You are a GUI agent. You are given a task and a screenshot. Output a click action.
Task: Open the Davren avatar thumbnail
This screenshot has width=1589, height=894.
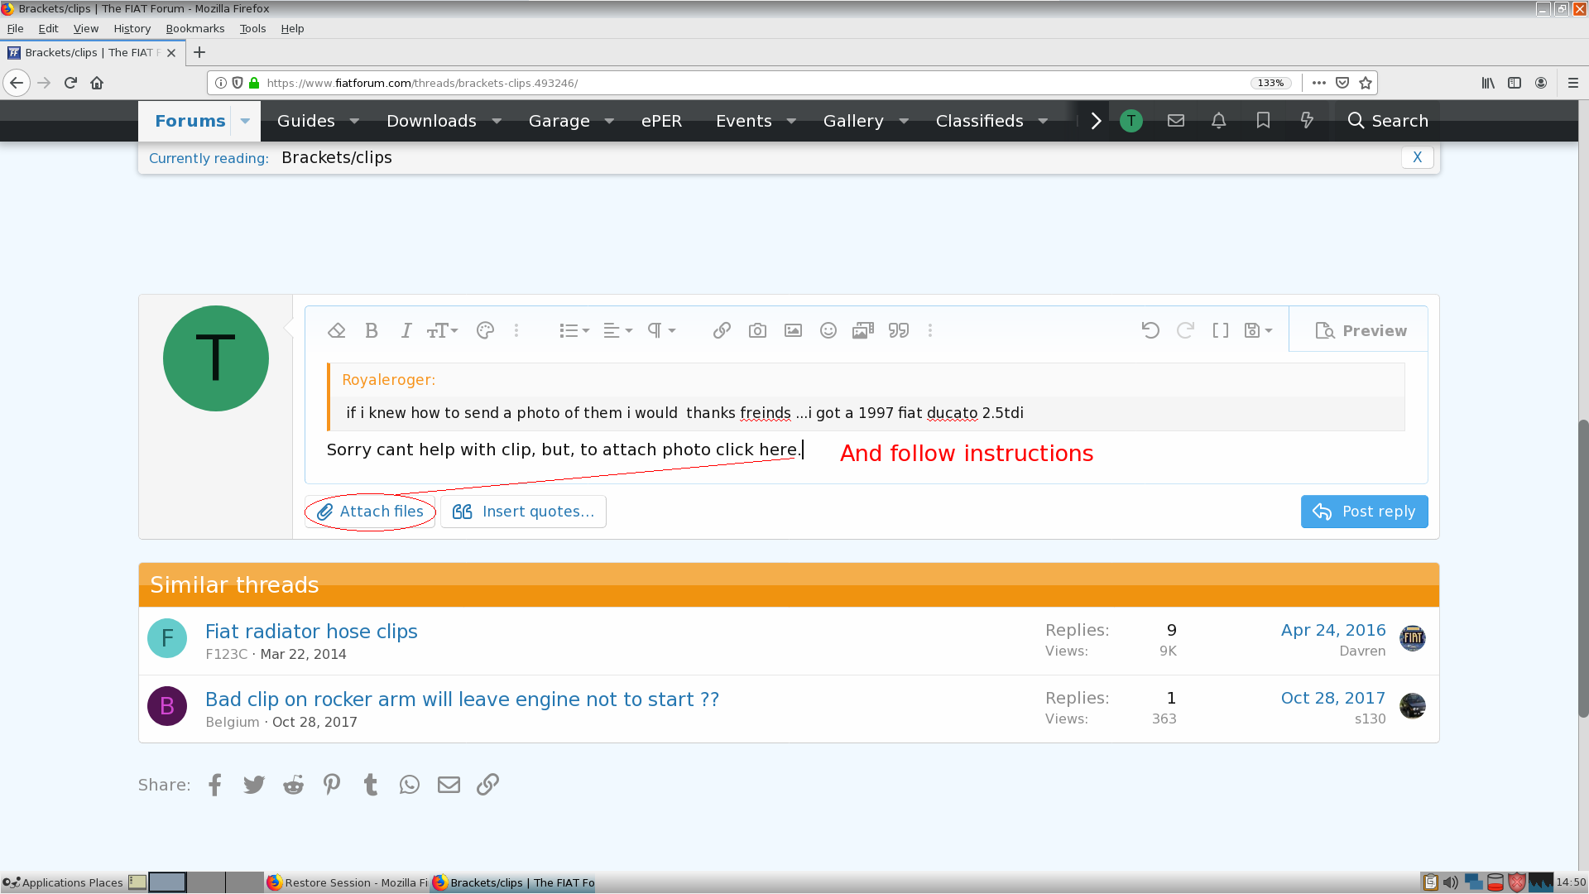click(x=1413, y=638)
